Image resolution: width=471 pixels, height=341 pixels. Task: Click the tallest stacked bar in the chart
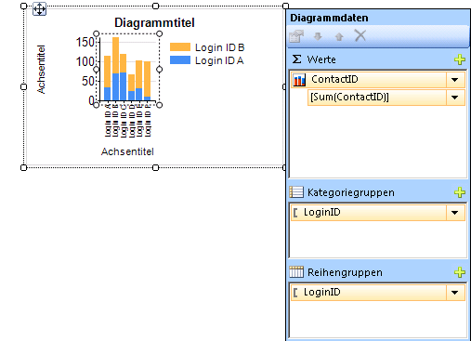(x=115, y=69)
